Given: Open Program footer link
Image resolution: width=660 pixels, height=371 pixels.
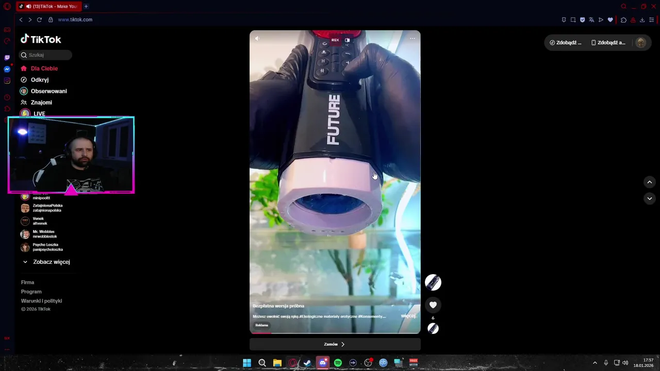Looking at the screenshot, I should [31, 292].
